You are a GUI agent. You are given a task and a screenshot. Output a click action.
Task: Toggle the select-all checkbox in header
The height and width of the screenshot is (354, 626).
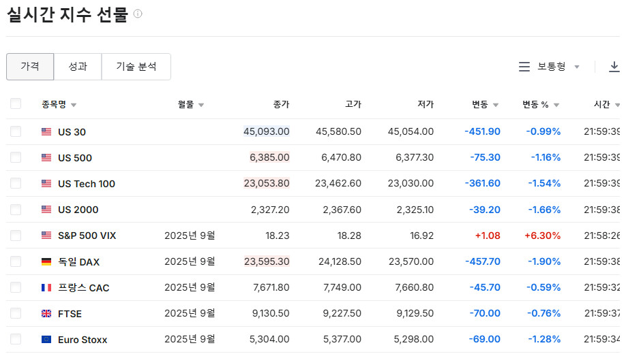(16, 104)
